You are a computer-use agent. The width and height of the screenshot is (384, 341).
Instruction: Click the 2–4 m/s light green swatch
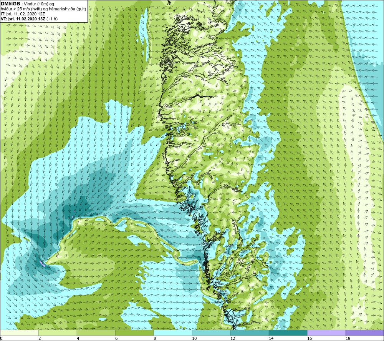coord(58,333)
